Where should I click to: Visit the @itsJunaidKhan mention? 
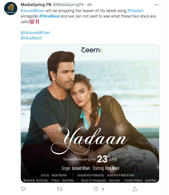[35, 33]
